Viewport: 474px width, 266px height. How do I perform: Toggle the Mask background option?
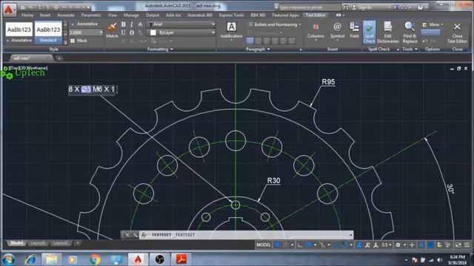coord(79,41)
